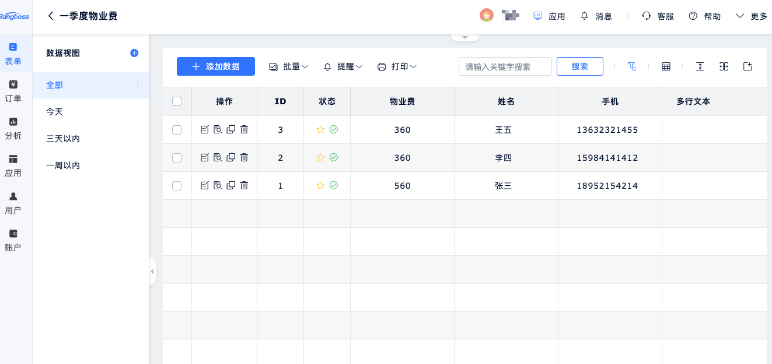Screen dimensions: 772x364
Task: Check the checkbox for row 李四
Action: click(x=177, y=158)
